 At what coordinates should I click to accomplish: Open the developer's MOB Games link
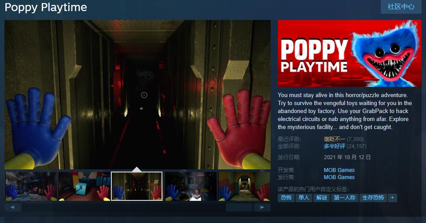(339, 170)
